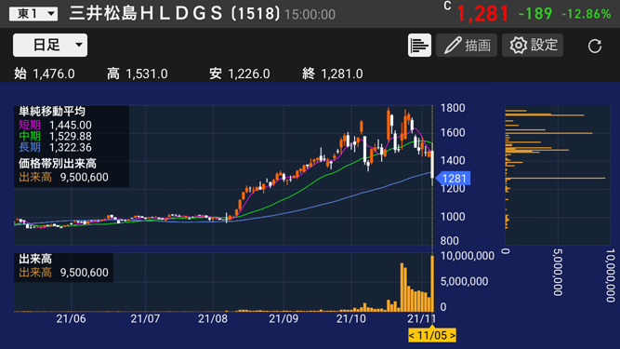Toggle the price-by-volume histogram icon

pos(419,45)
